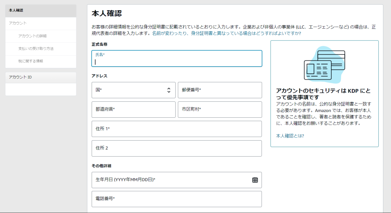The width and height of the screenshot is (391, 213).
Task: Click the 郵便番号 postal code field
Action: point(220,90)
